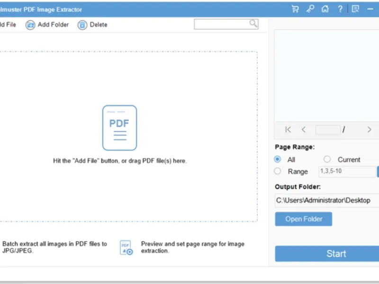Click the 'Preview and set page range' text
This screenshot has height=284, width=379.
tap(193, 247)
